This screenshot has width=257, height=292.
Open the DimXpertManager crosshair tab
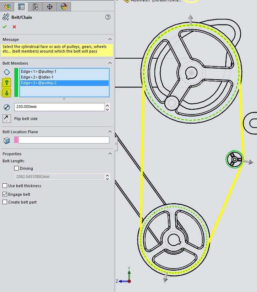click(49, 7)
